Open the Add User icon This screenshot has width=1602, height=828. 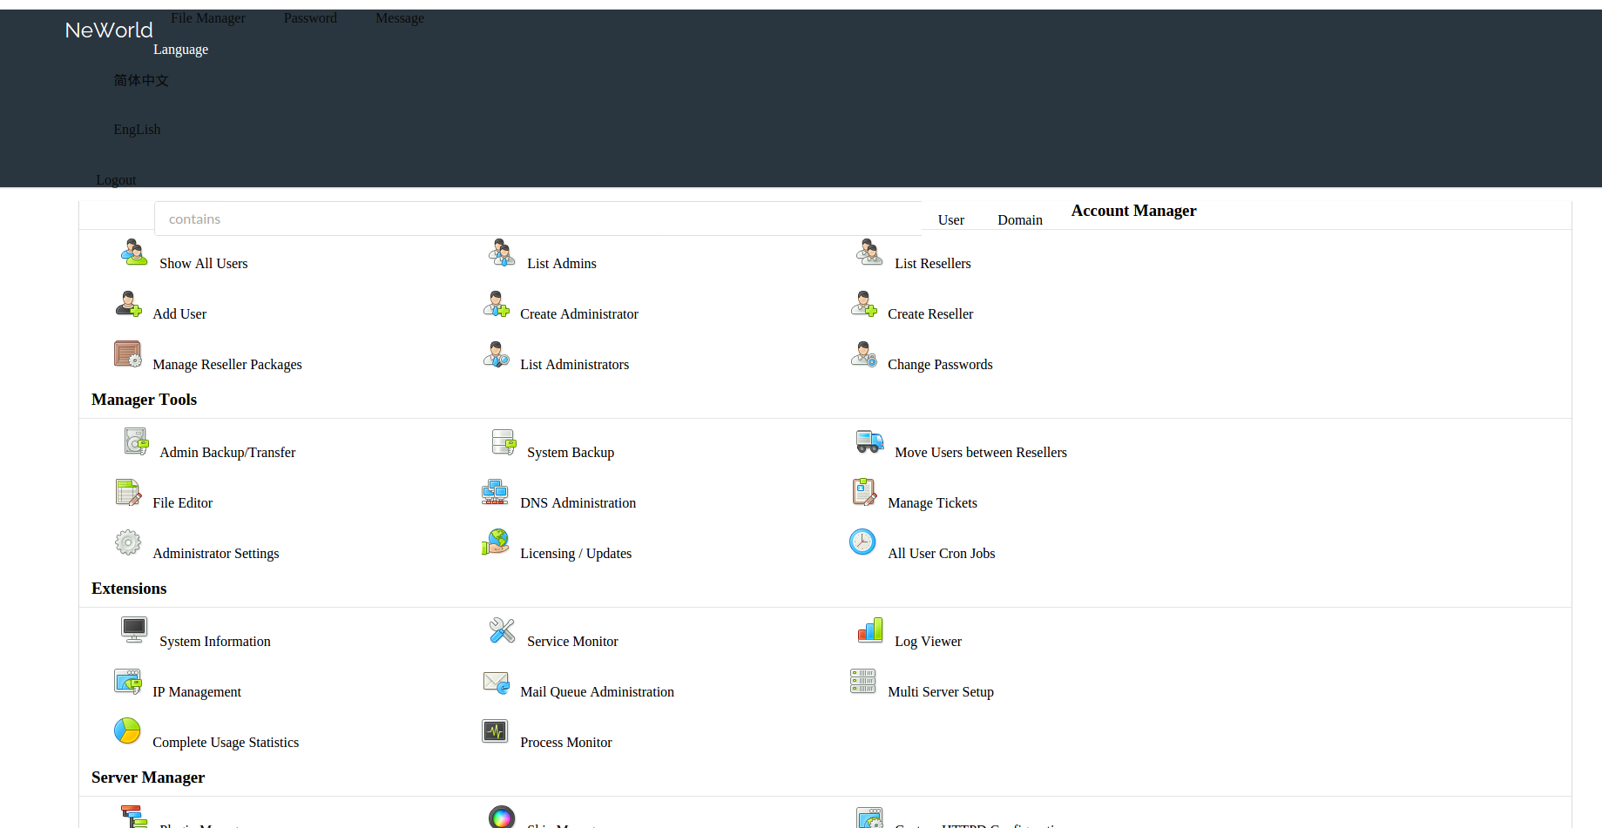128,304
